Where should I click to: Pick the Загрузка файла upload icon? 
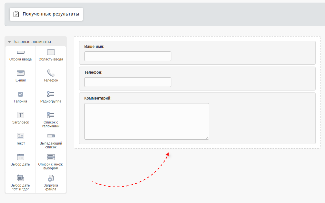coord(51,178)
